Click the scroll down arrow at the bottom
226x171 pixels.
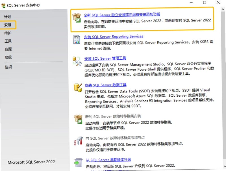click(x=225, y=166)
